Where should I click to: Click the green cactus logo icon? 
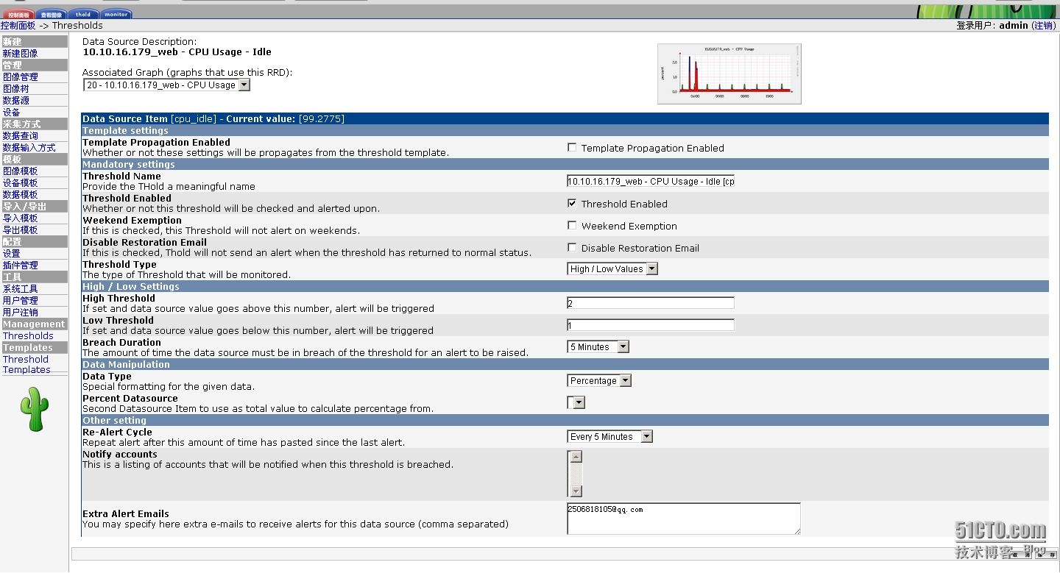[x=34, y=409]
